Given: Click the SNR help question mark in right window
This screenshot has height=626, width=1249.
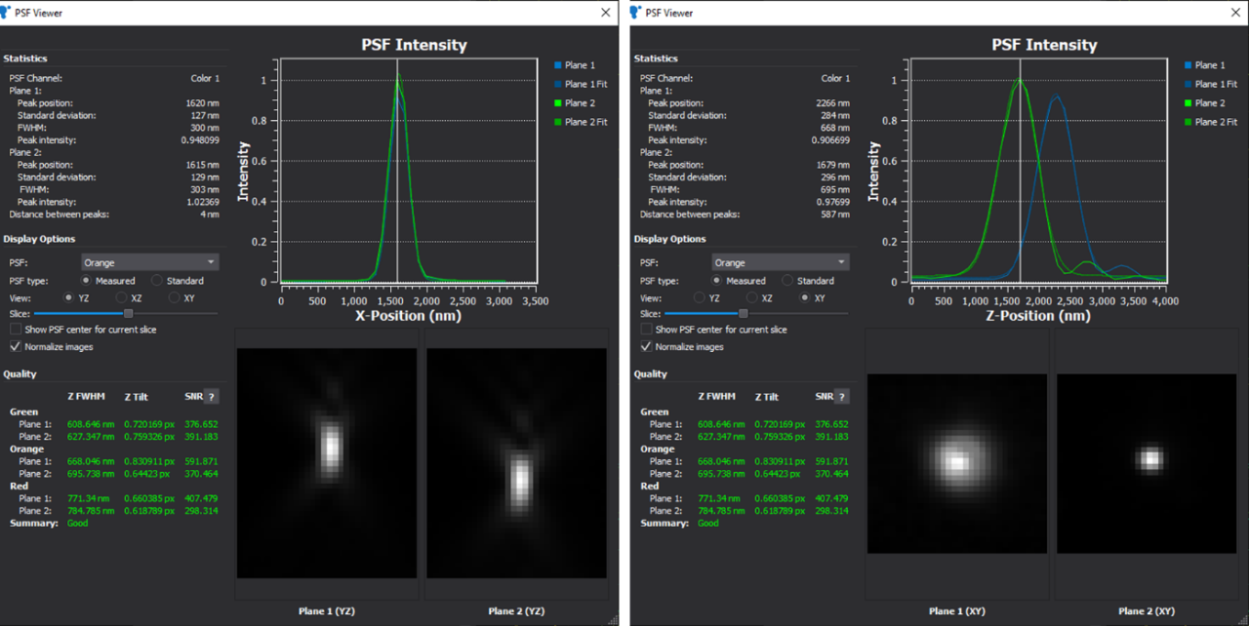Looking at the screenshot, I should click(x=842, y=396).
